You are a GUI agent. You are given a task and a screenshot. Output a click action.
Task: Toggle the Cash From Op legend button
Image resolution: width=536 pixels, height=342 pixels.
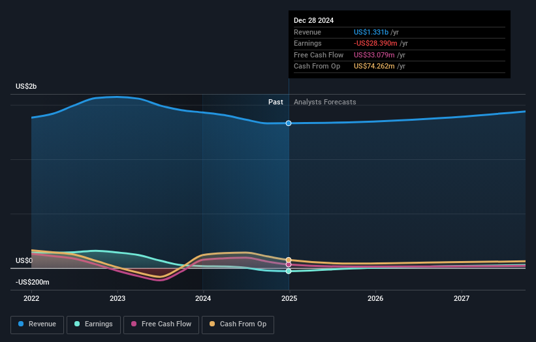(238, 324)
